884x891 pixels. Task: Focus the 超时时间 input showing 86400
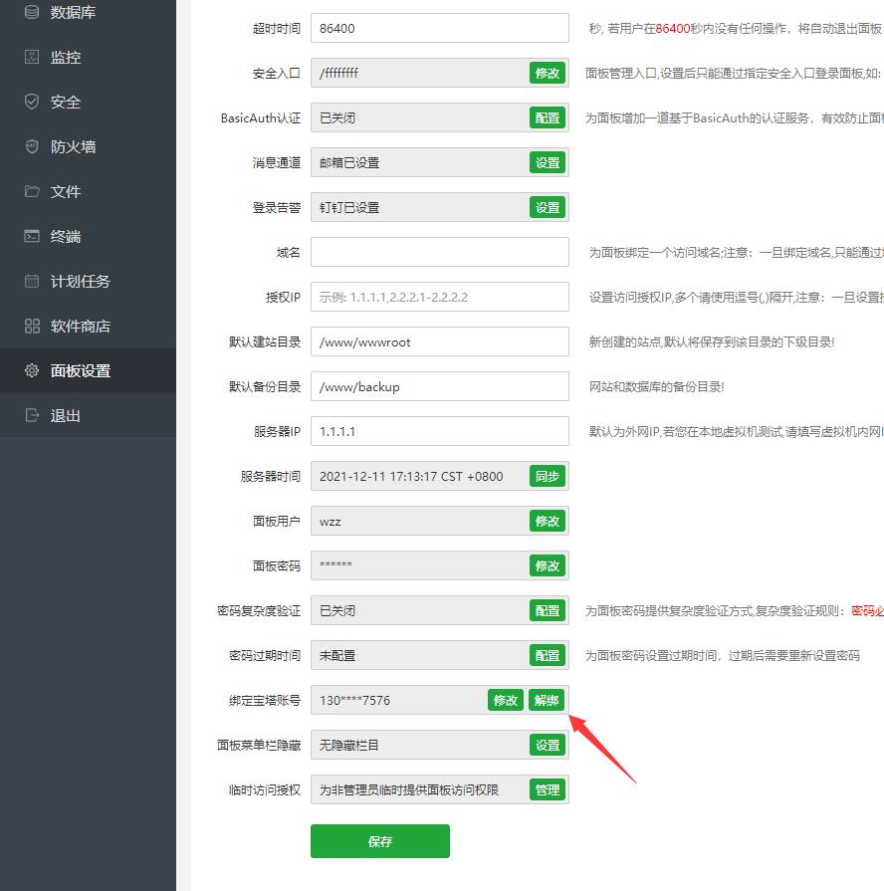pyautogui.click(x=440, y=28)
